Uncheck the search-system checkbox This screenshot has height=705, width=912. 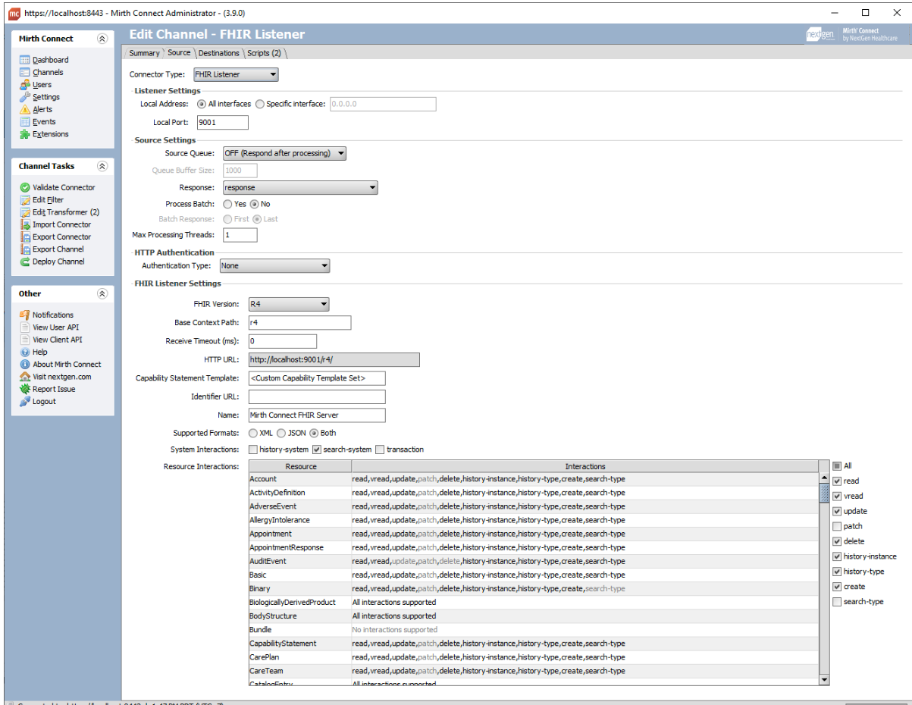point(318,450)
